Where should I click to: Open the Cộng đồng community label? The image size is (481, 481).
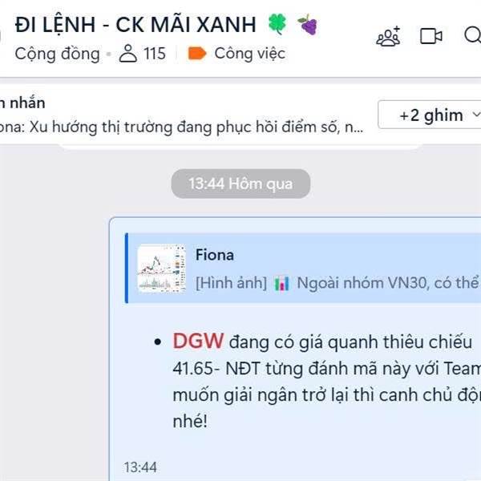pyautogui.click(x=58, y=54)
